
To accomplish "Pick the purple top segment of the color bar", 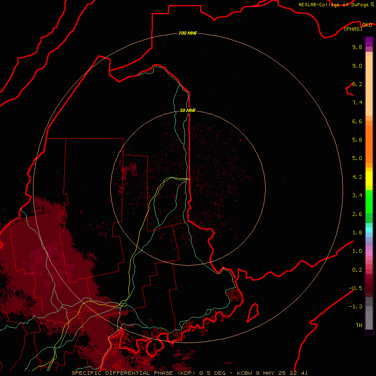I will click(x=369, y=42).
